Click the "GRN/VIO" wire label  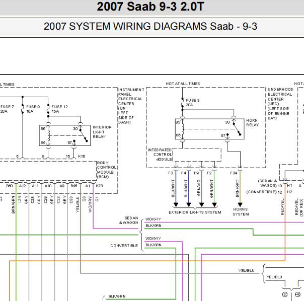(198, 188)
